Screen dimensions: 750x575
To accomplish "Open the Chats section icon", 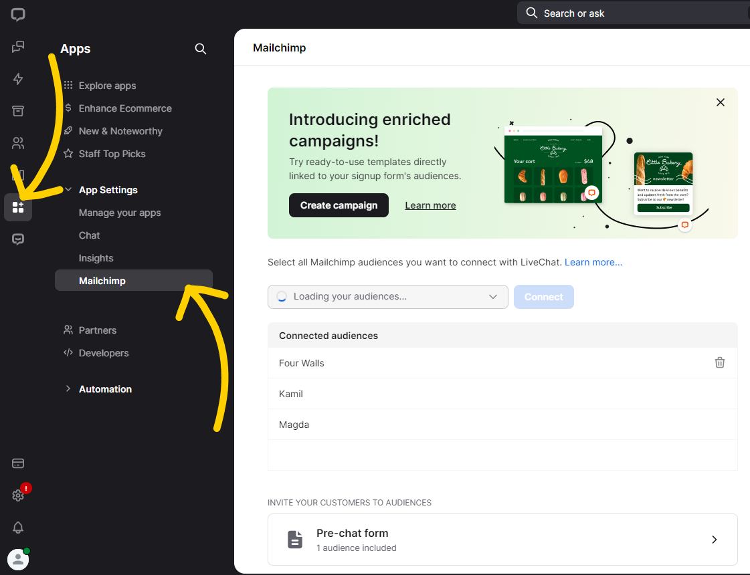I will pyautogui.click(x=17, y=46).
